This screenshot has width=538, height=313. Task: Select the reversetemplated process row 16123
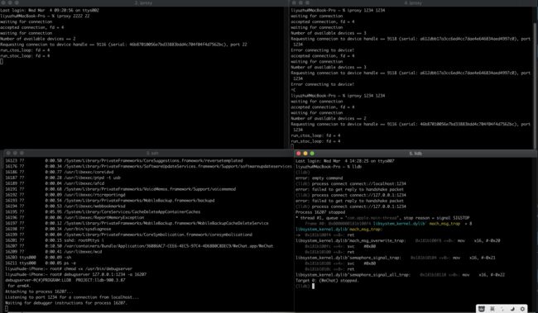[124, 160]
